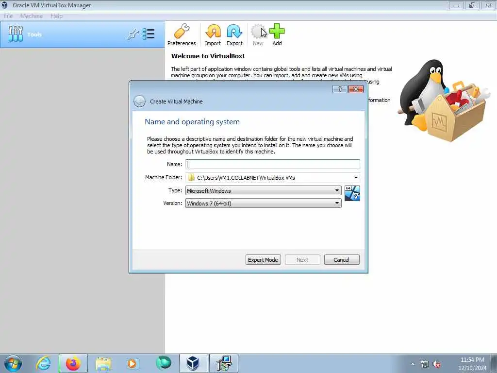The width and height of the screenshot is (497, 373).
Task: Show hidden tray icons arrow
Action: (413, 364)
